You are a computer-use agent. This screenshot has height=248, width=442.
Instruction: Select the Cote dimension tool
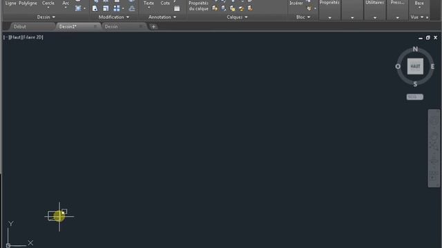165,3
